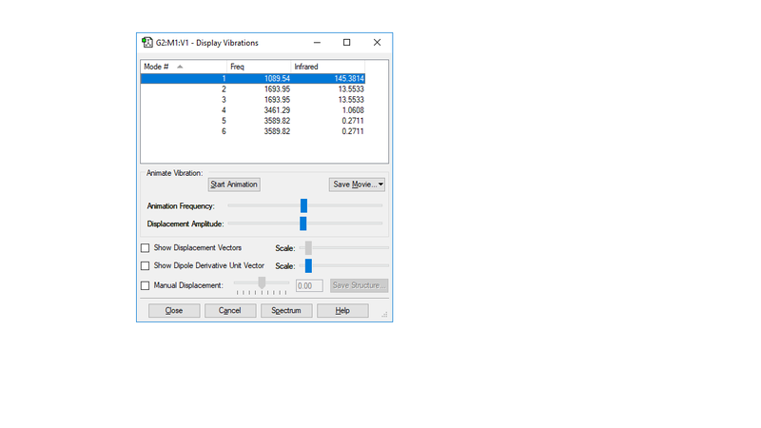Minimize the Display Vibrations window
The width and height of the screenshot is (761, 428).
tap(317, 43)
